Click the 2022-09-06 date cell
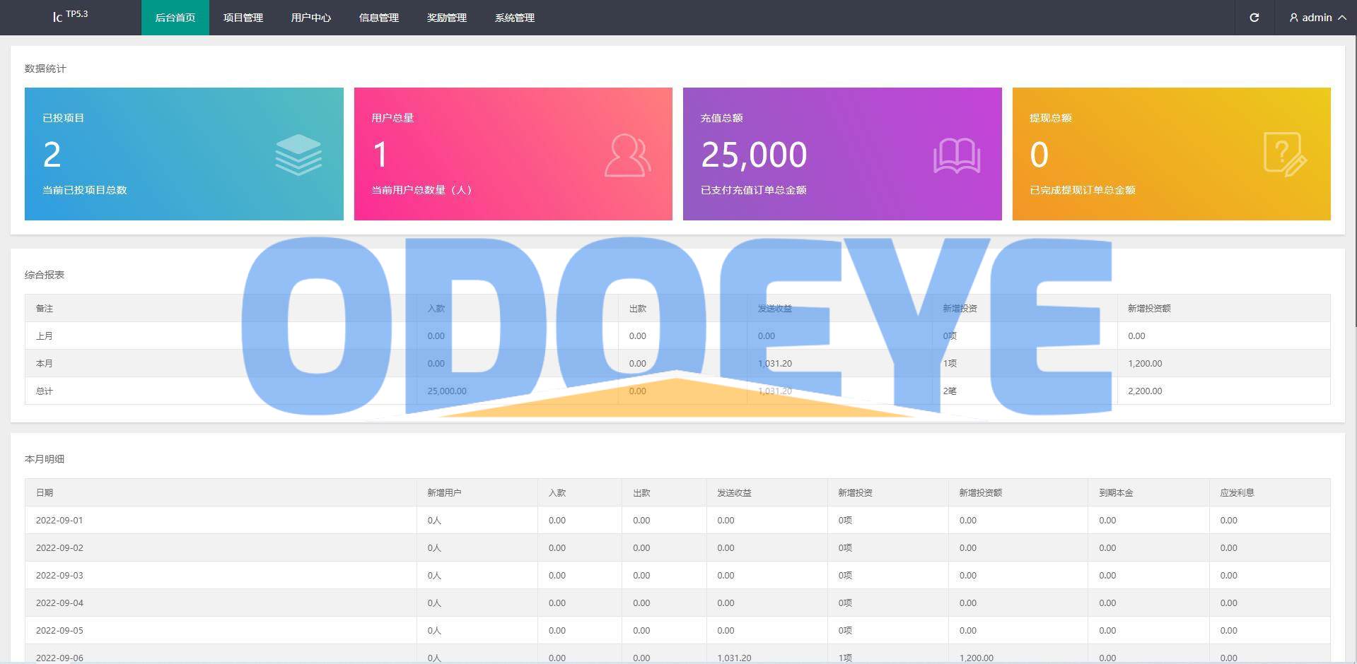Viewport: 1357px width, 664px height. click(59, 658)
